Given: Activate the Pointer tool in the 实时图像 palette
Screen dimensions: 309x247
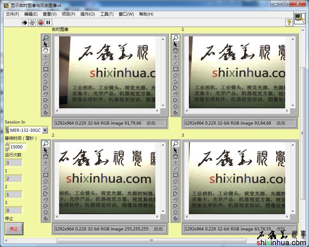Looking at the screenshot, I should (46, 44).
